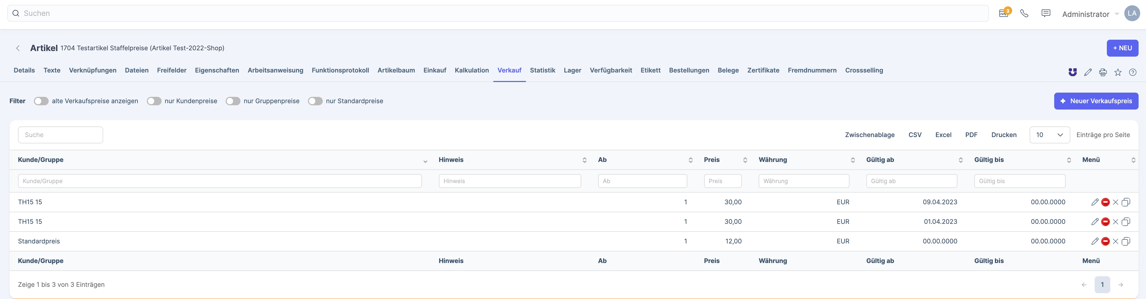Export table as PDF
Screen dimensions: 1146x299
pos(971,135)
